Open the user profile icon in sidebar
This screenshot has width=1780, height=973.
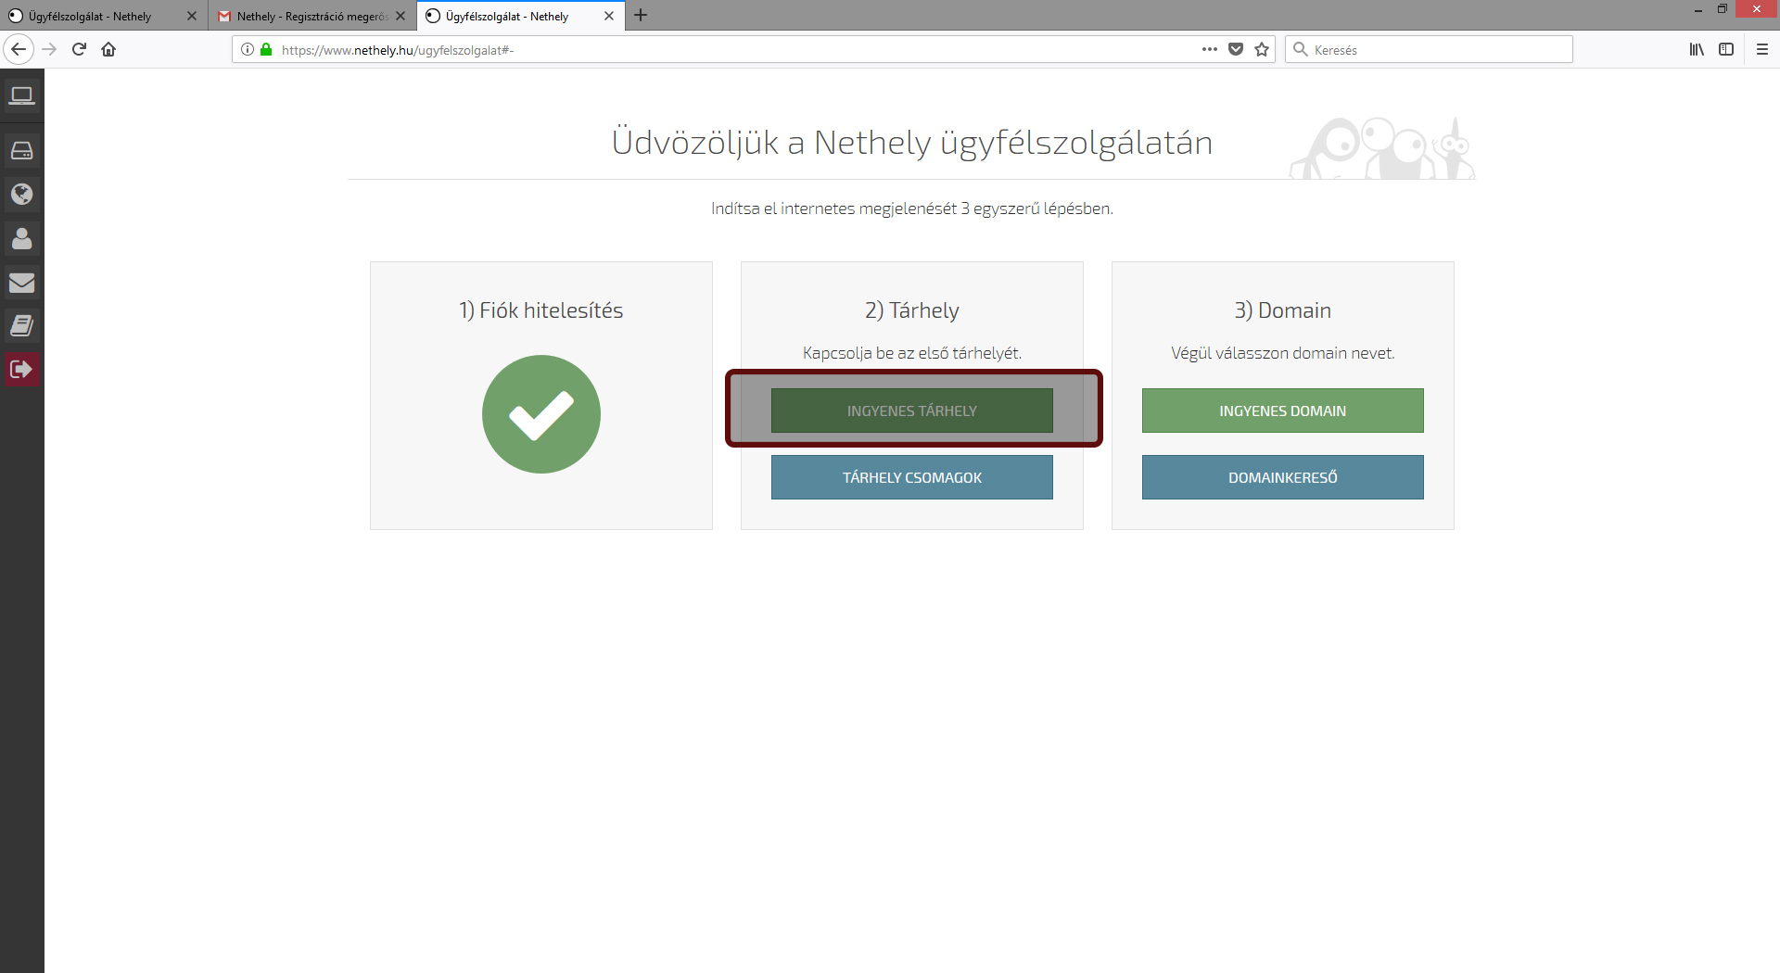[21, 238]
